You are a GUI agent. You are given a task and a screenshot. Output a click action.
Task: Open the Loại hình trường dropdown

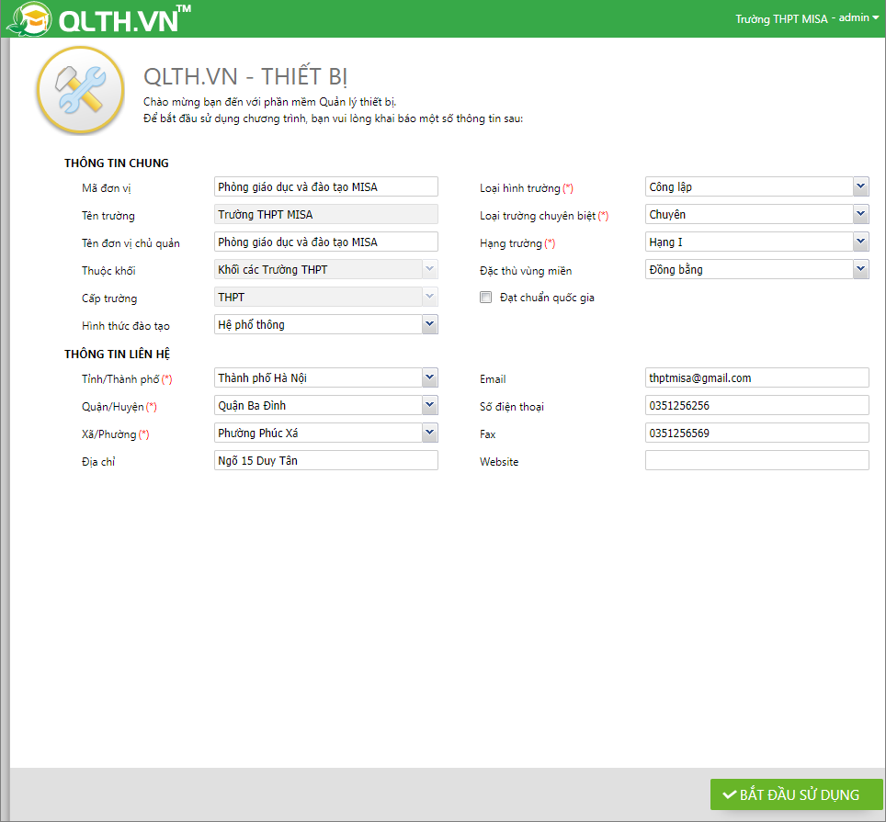click(860, 186)
